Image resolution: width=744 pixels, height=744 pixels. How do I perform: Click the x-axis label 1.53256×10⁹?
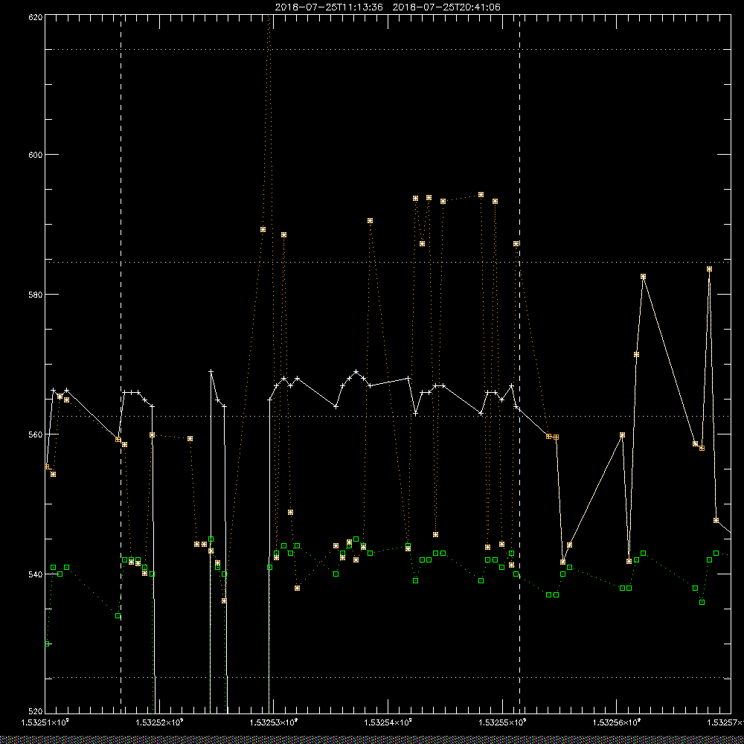(617, 722)
